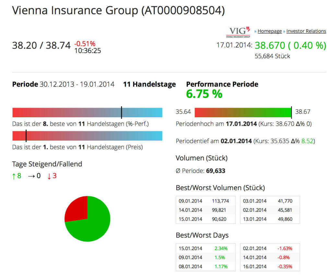Select the 02.01.2014 worst day row
This screenshot has width=332, height=276.
point(270,248)
